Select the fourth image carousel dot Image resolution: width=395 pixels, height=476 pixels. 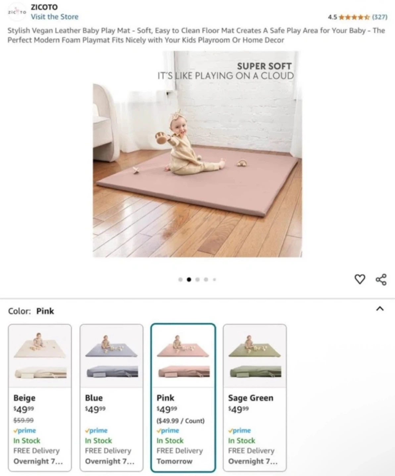click(206, 280)
